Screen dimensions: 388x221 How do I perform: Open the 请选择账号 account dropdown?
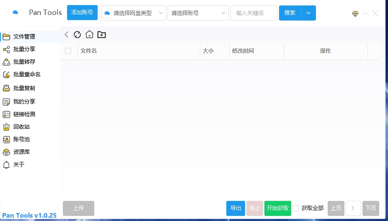[x=198, y=13]
